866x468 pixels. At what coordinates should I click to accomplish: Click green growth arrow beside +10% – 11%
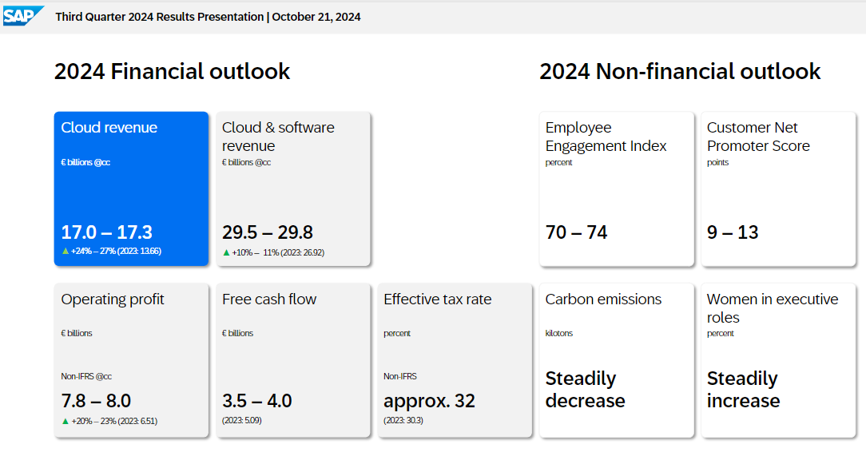(x=226, y=252)
